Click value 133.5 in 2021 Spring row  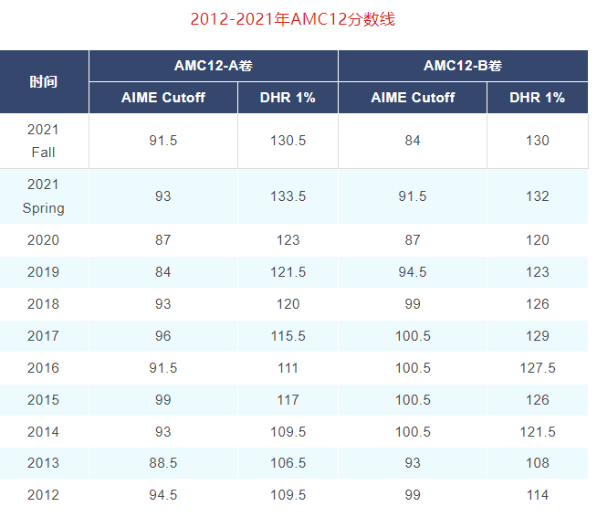pyautogui.click(x=288, y=196)
